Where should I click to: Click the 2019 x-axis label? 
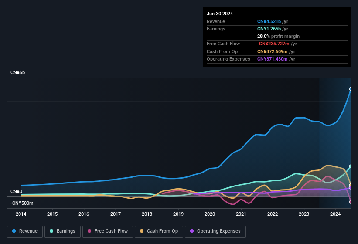pyautogui.click(x=178, y=214)
